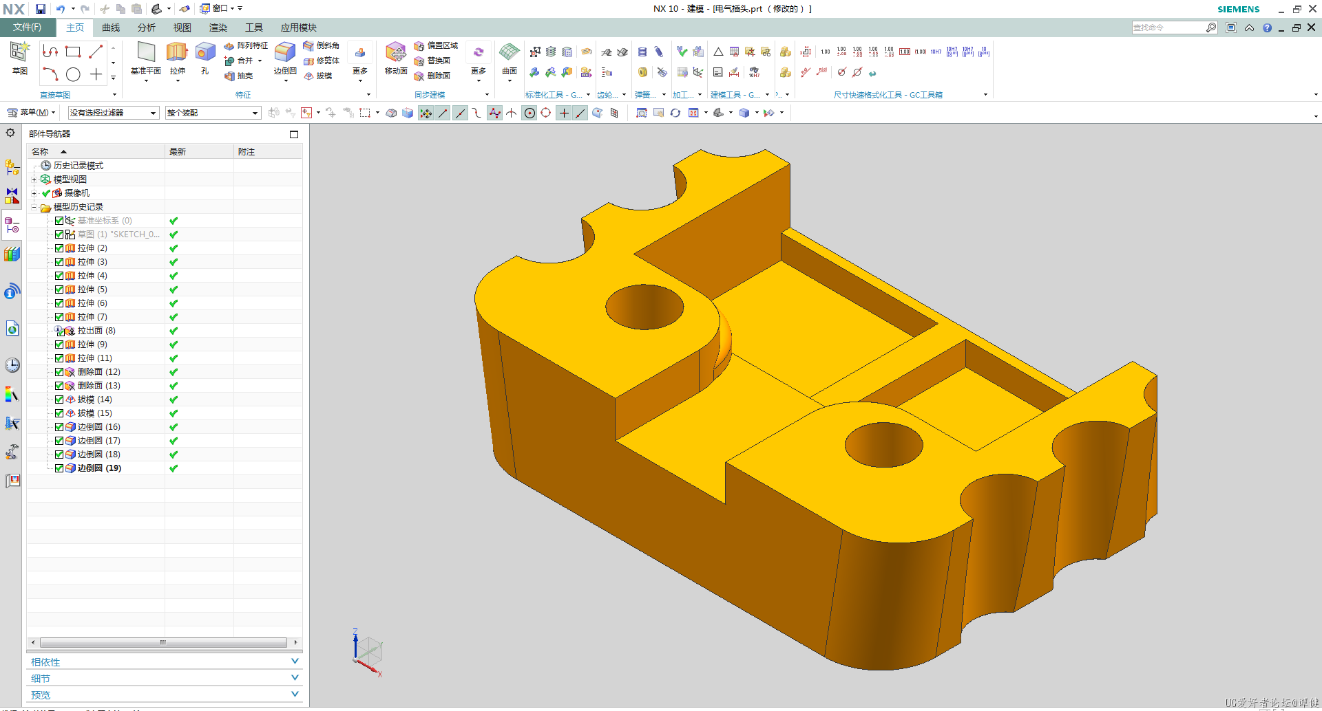Switch to the 曲线 ribbon tab
Viewport: 1322px width, 711px height.
111,28
